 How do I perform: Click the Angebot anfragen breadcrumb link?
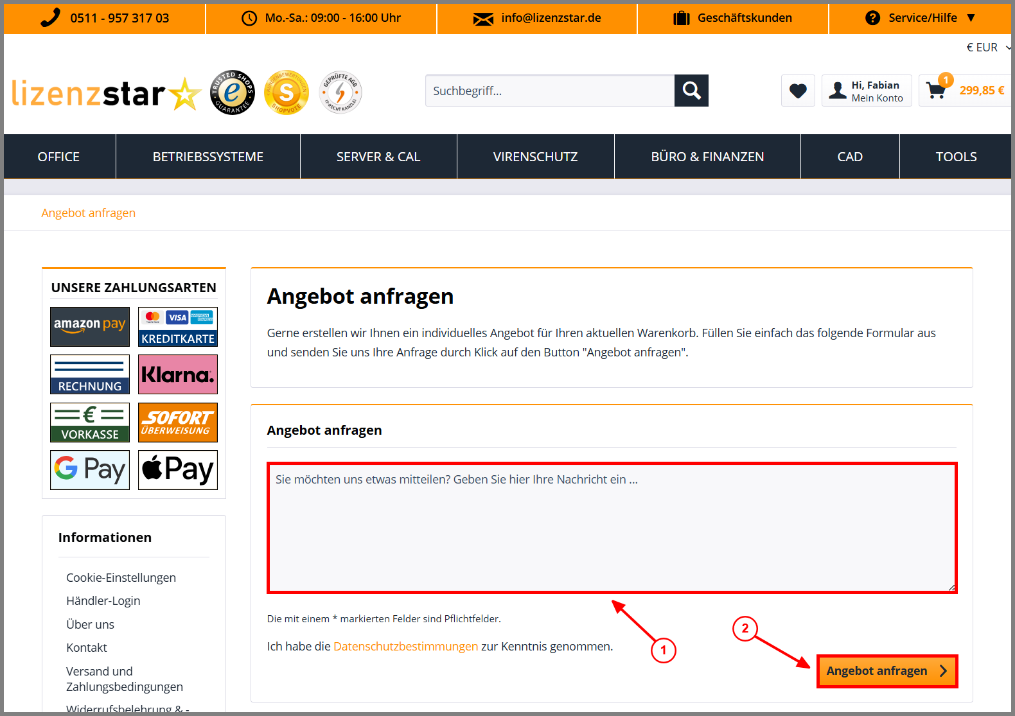[89, 213]
